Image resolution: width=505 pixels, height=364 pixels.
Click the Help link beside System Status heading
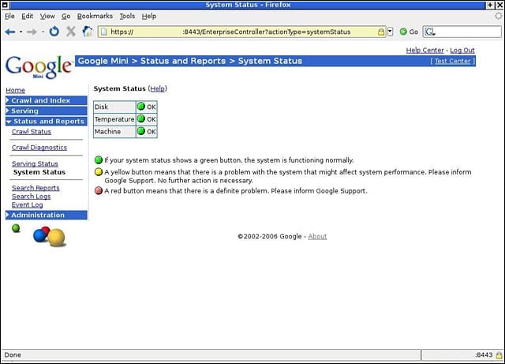158,88
